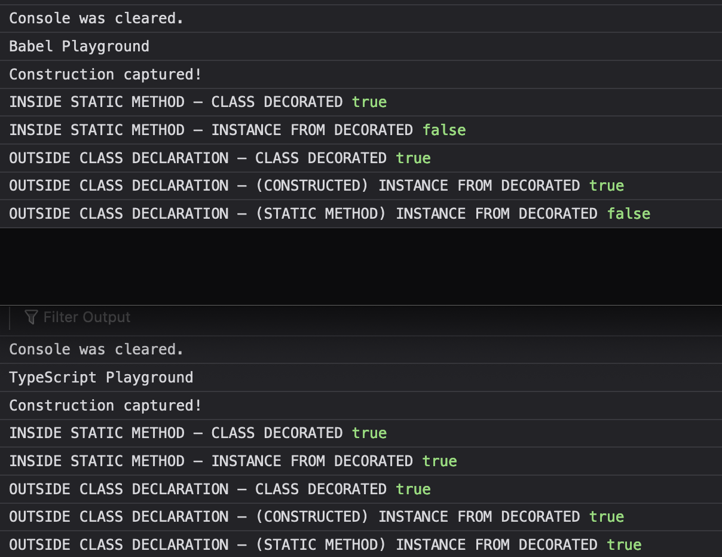This screenshot has height=557, width=722.
Task: Click the funnel filter icon
Action: click(32, 317)
